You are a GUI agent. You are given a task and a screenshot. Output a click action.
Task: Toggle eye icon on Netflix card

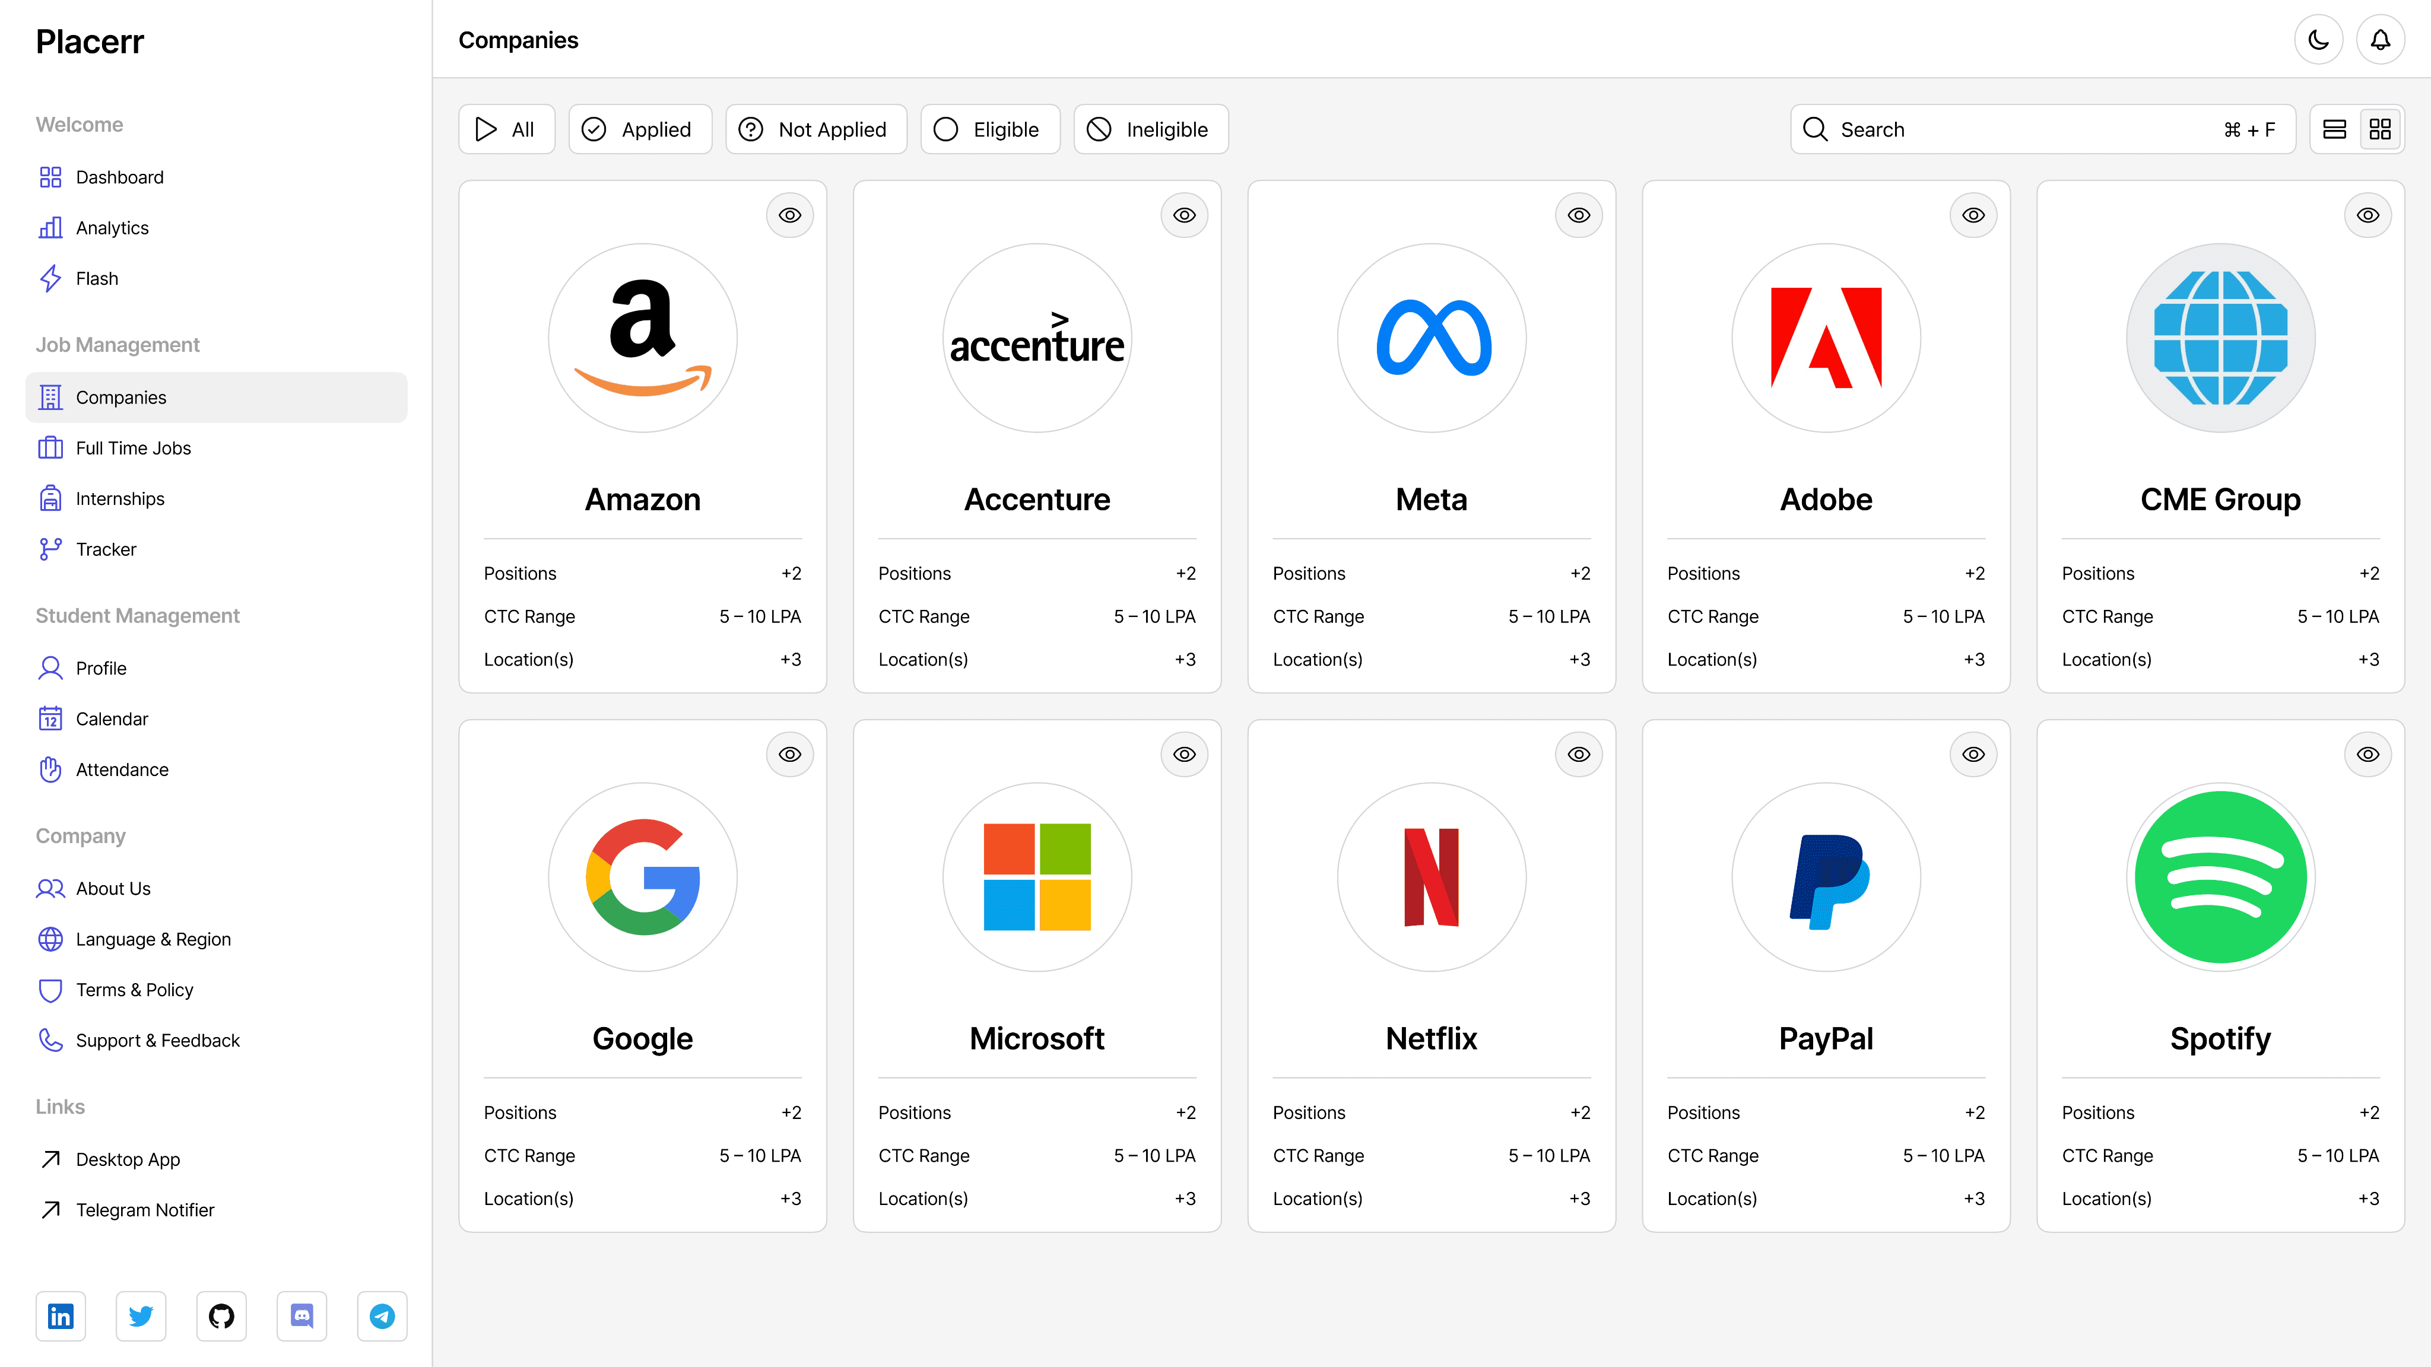tap(1579, 755)
